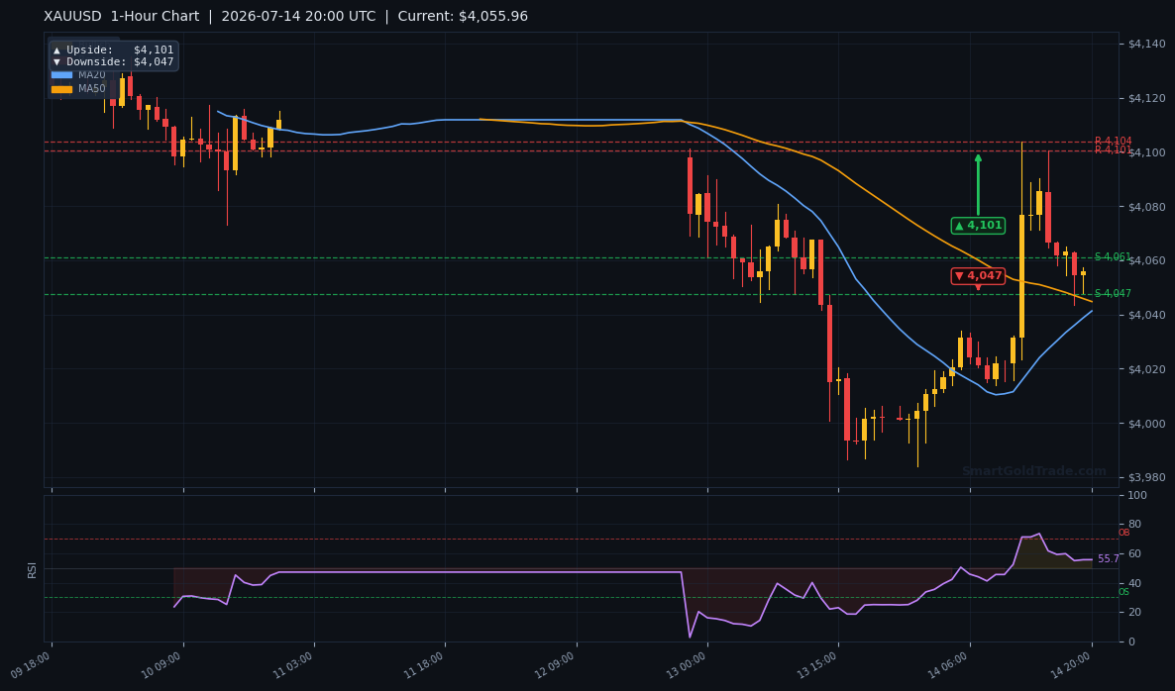This screenshot has width=1175, height=691.
Task: Click the "Current: $4,055.96" price text
Action: 463,17
